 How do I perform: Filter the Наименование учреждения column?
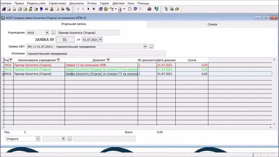coord(58,60)
